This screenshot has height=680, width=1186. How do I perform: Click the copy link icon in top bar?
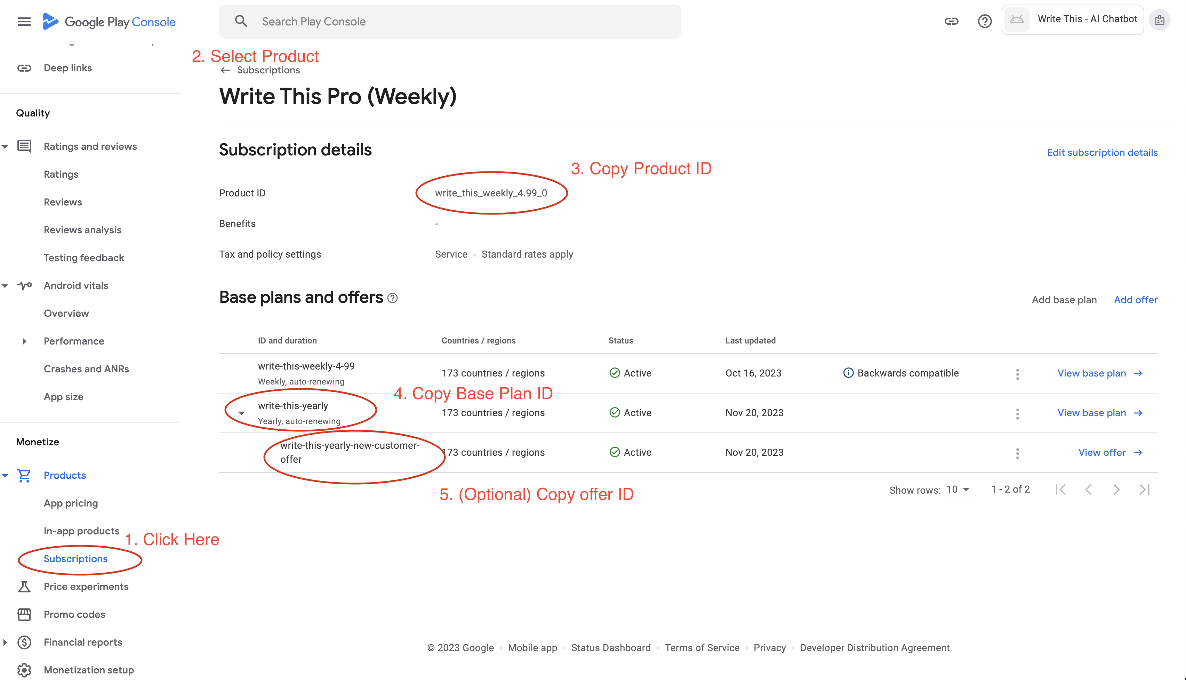click(x=952, y=21)
